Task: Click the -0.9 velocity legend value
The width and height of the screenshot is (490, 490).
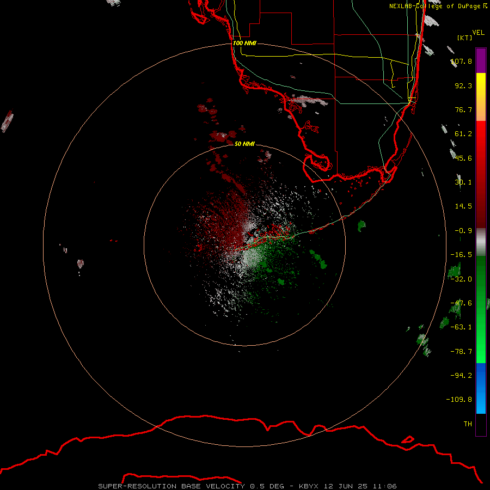Action: pos(463,231)
